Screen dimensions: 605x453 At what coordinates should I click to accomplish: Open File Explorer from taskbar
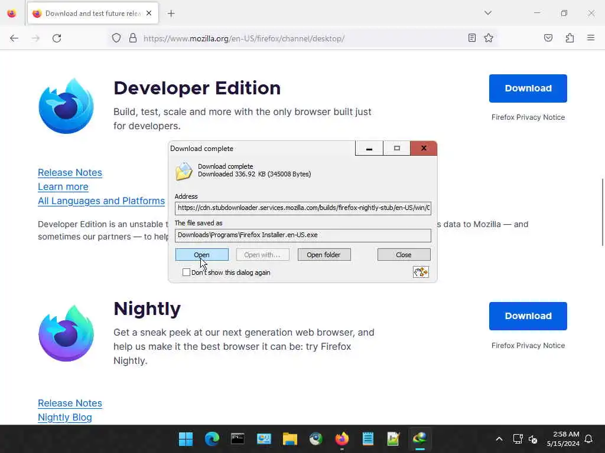pyautogui.click(x=290, y=439)
